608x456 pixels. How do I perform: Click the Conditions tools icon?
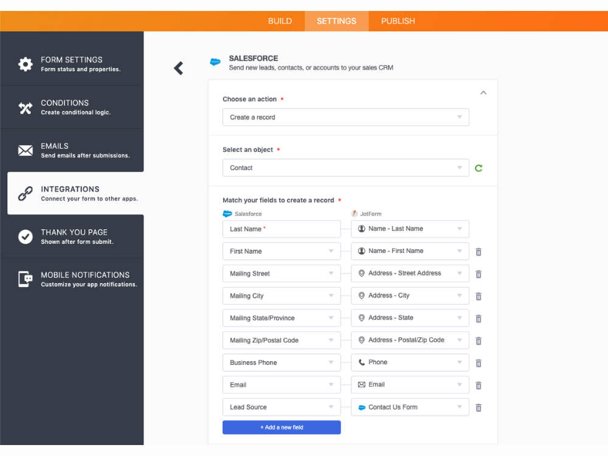point(26,108)
